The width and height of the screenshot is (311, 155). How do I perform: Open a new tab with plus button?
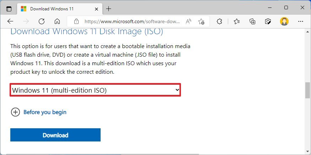[108, 9]
